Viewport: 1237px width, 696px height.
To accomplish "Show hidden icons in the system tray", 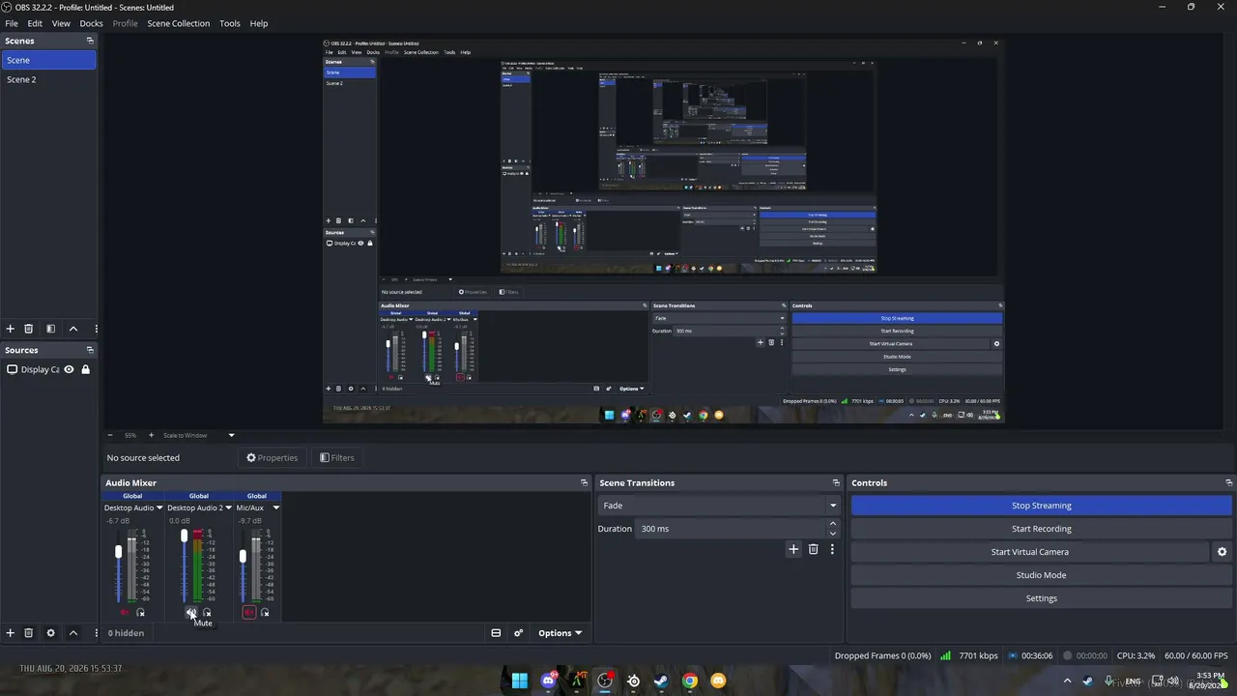I will [1067, 681].
